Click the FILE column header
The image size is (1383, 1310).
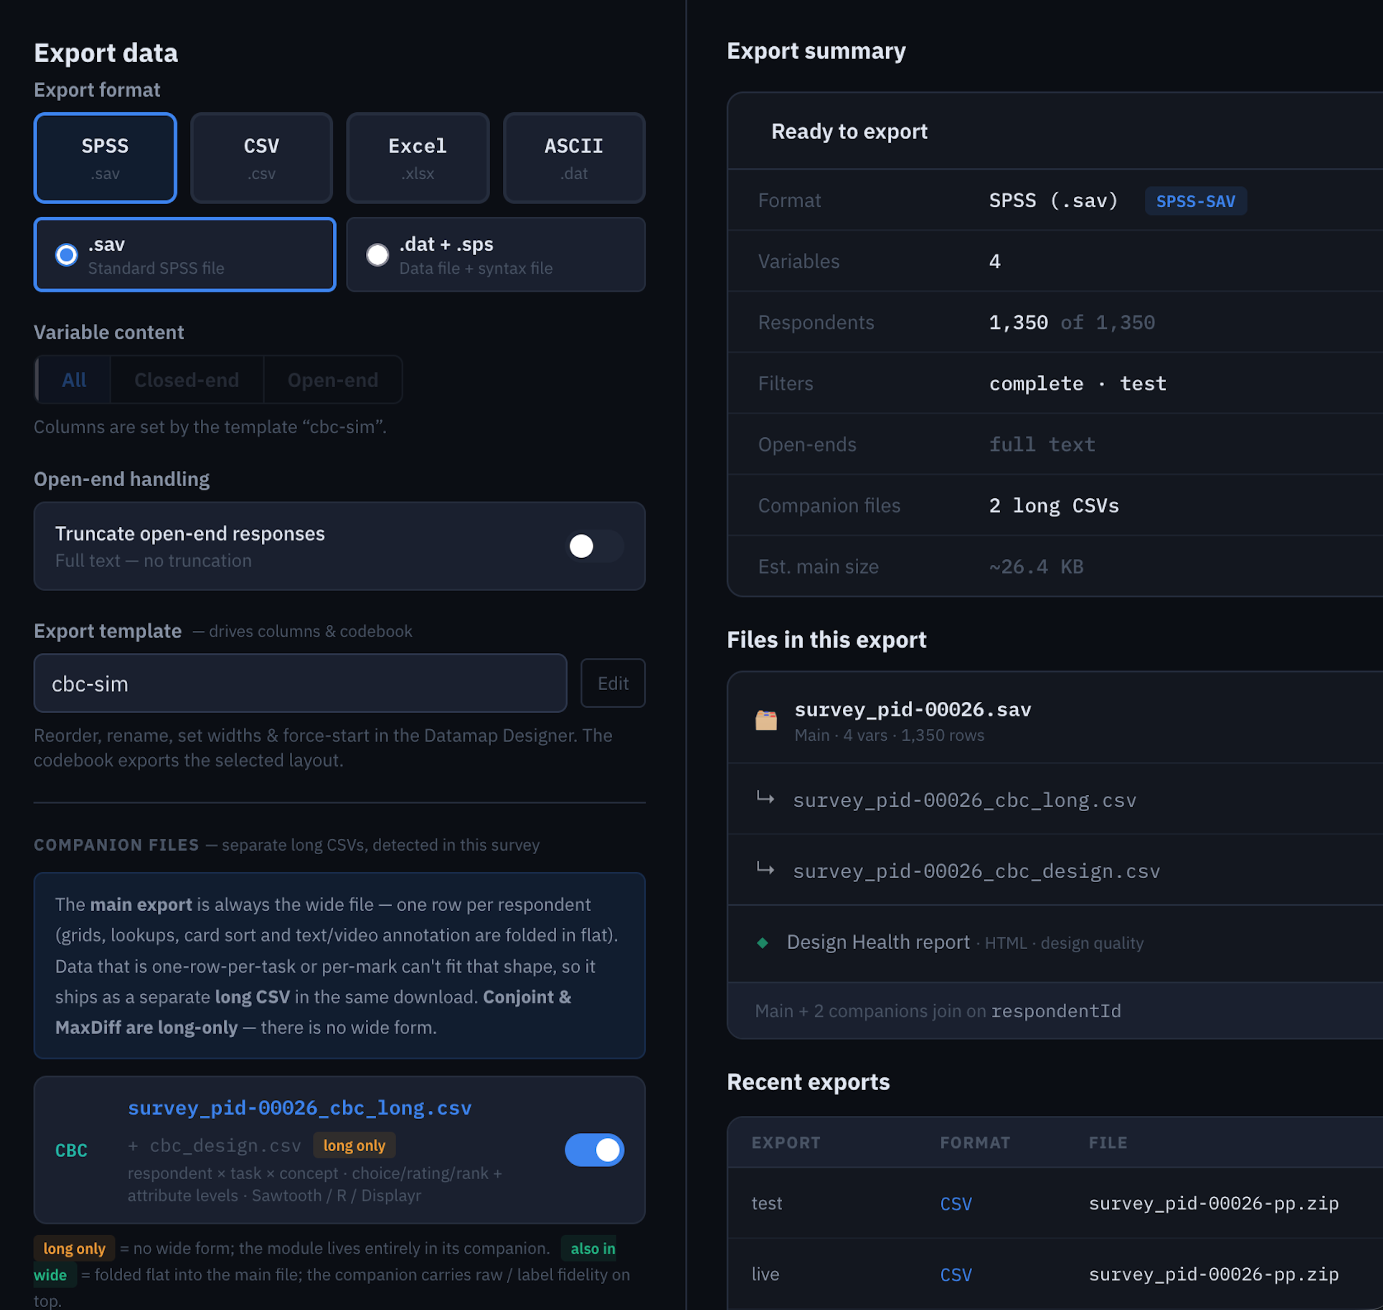[x=1108, y=1142]
